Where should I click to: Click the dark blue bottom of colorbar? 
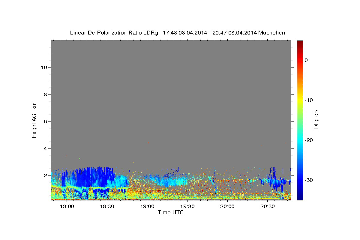pyautogui.click(x=300, y=198)
